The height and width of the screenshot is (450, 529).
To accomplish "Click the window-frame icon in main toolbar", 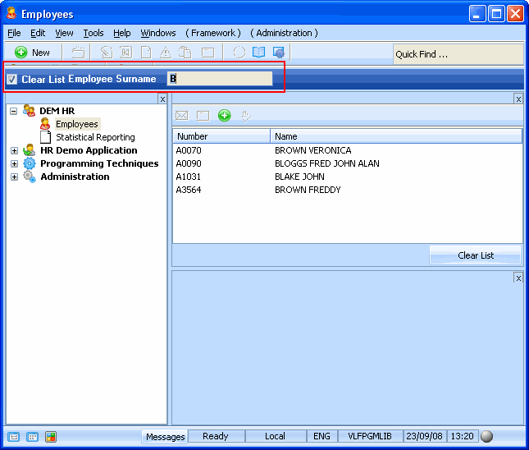I will pos(207,53).
